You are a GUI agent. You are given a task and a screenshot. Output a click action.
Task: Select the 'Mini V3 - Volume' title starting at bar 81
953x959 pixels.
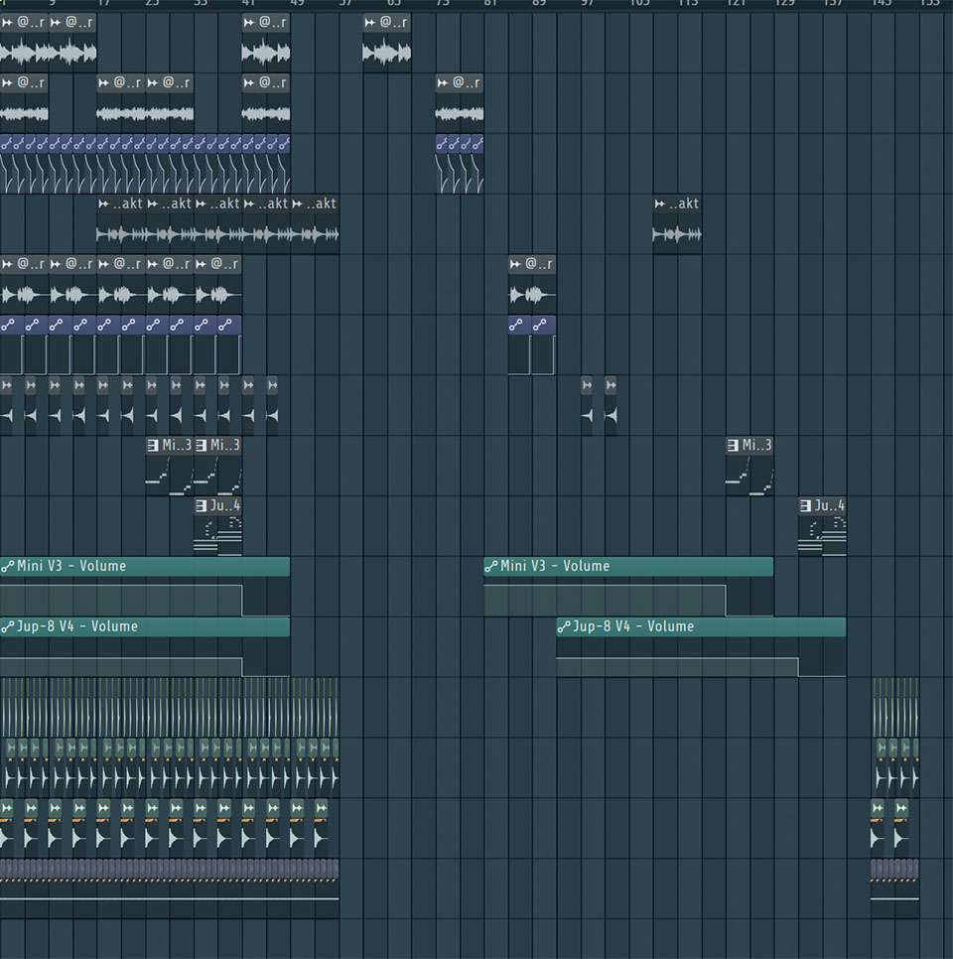point(555,566)
